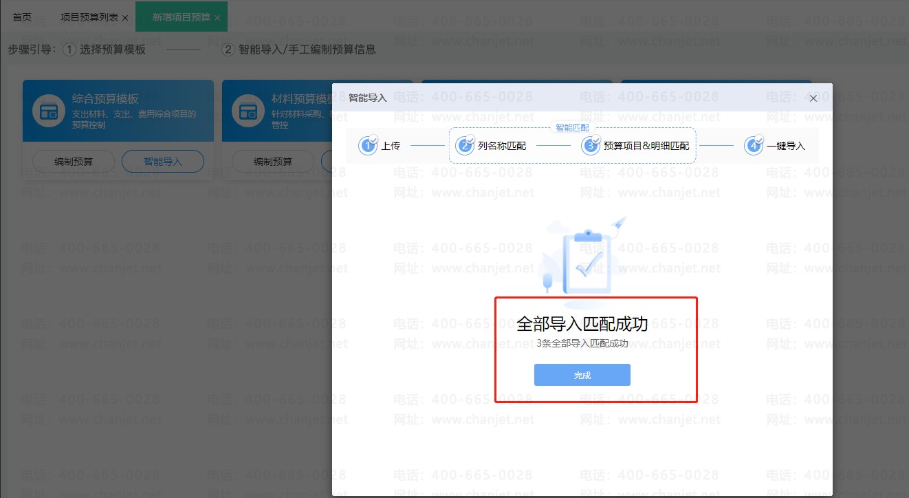Click the 材料预算模板 card icon

click(x=248, y=111)
